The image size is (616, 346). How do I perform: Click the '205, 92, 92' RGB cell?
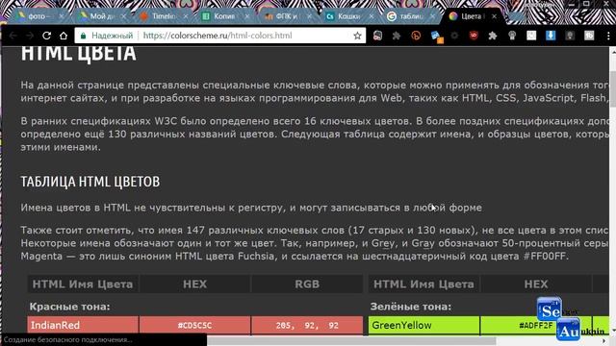[x=307, y=325]
